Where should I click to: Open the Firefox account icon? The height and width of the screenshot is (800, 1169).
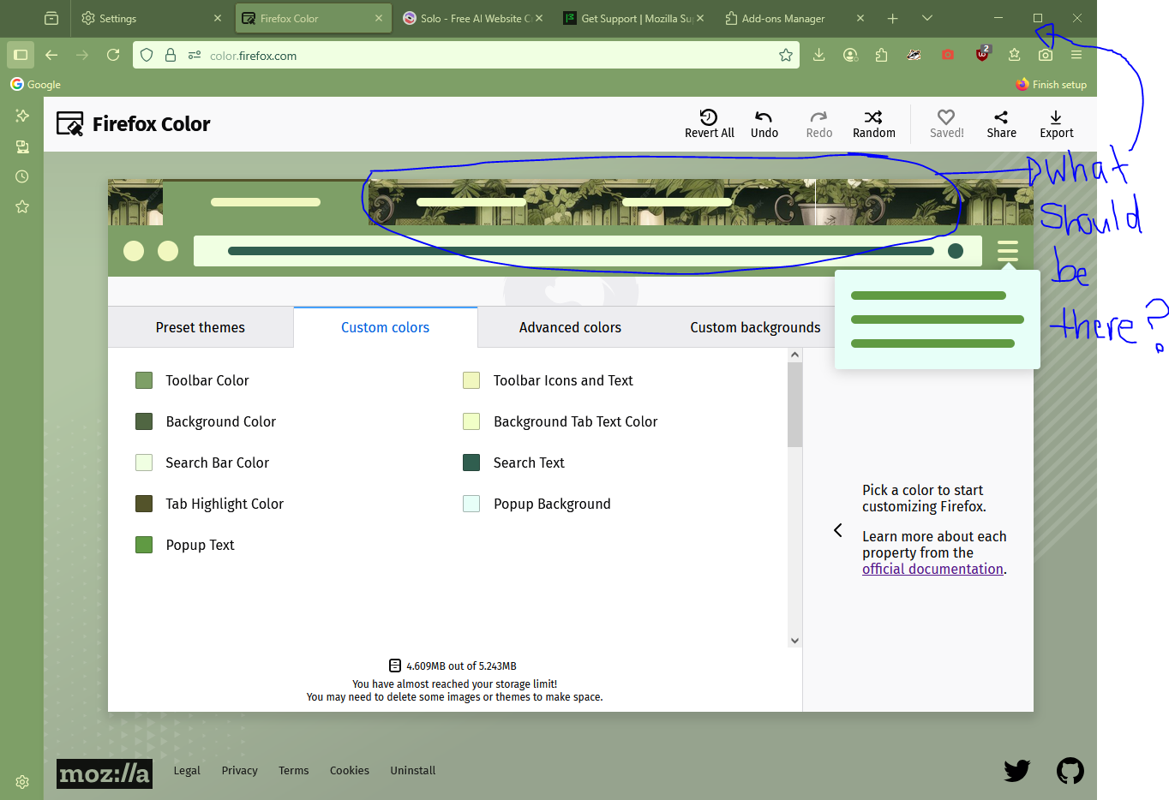pyautogui.click(x=850, y=55)
